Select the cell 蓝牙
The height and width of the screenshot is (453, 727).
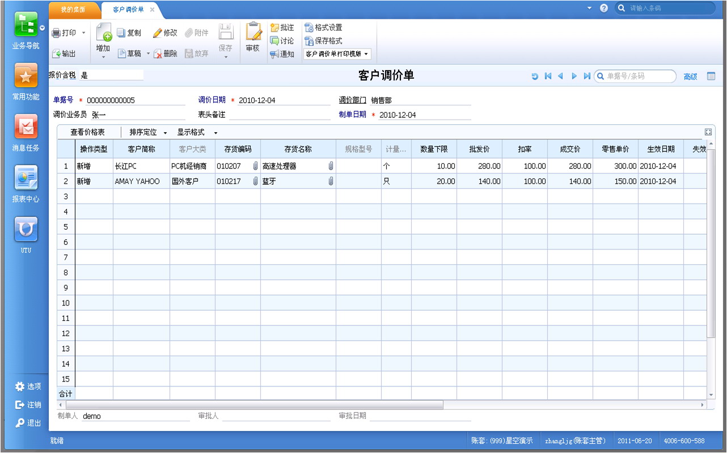[298, 181]
